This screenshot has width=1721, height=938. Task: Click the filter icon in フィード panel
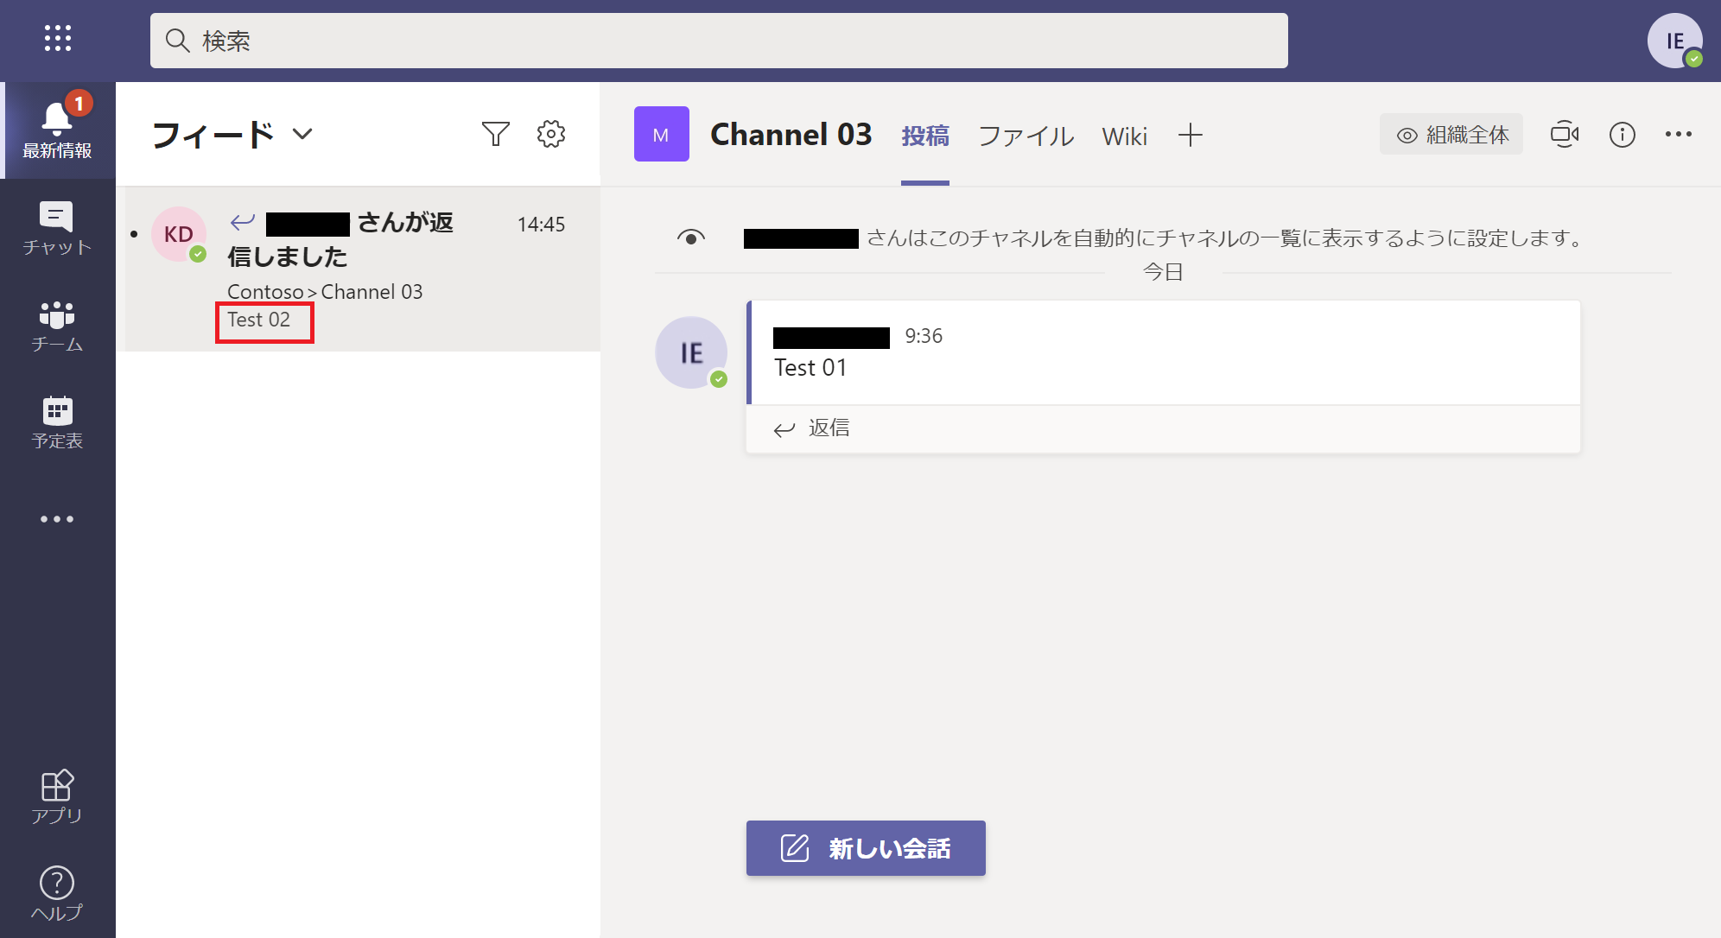coord(497,133)
